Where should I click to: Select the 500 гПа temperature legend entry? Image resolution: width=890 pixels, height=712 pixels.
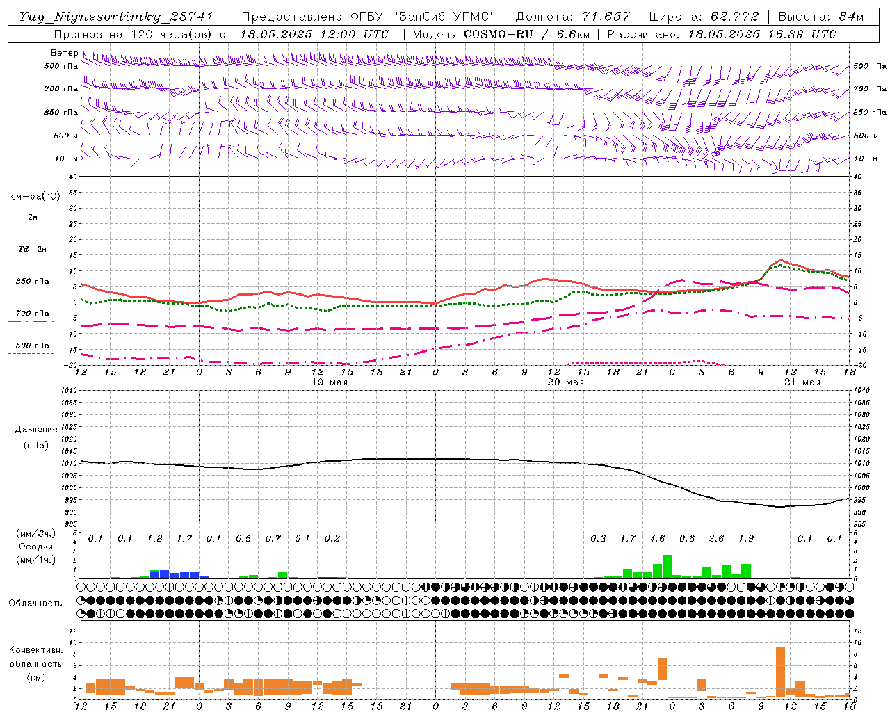(33, 345)
